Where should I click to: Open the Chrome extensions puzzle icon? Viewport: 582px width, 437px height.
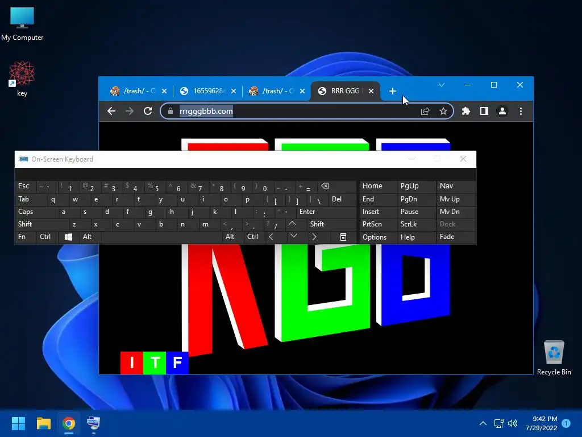pyautogui.click(x=466, y=111)
